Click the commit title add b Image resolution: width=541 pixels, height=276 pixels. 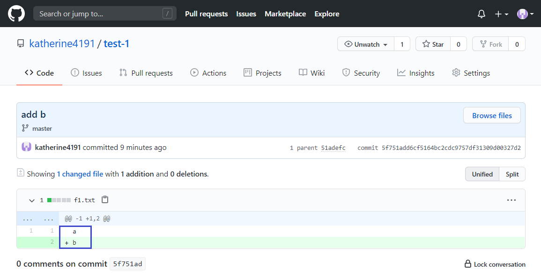[x=33, y=114]
